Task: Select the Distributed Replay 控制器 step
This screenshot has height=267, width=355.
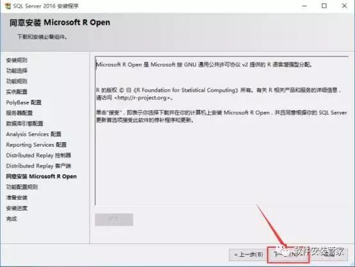Action: [38, 155]
